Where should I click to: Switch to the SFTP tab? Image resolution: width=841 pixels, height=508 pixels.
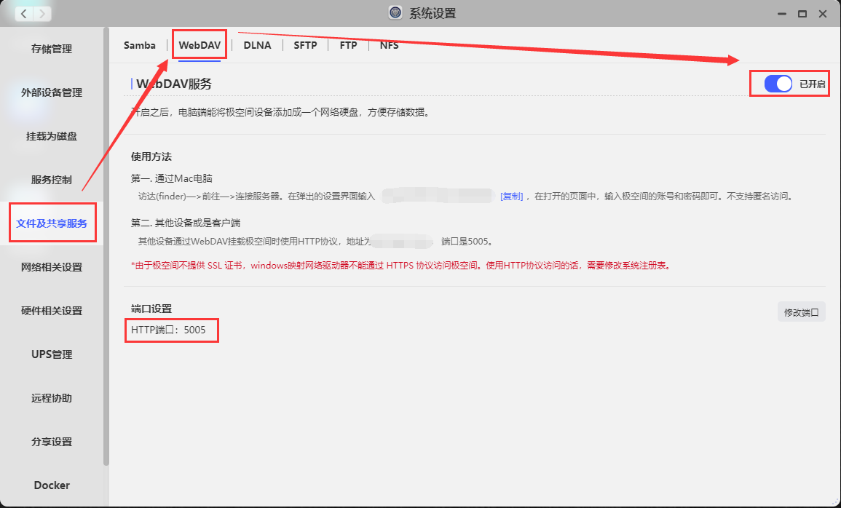click(305, 45)
